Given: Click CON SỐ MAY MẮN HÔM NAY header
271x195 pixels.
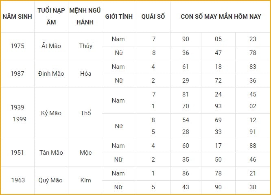Looking at the screenshot, I should point(221,17).
